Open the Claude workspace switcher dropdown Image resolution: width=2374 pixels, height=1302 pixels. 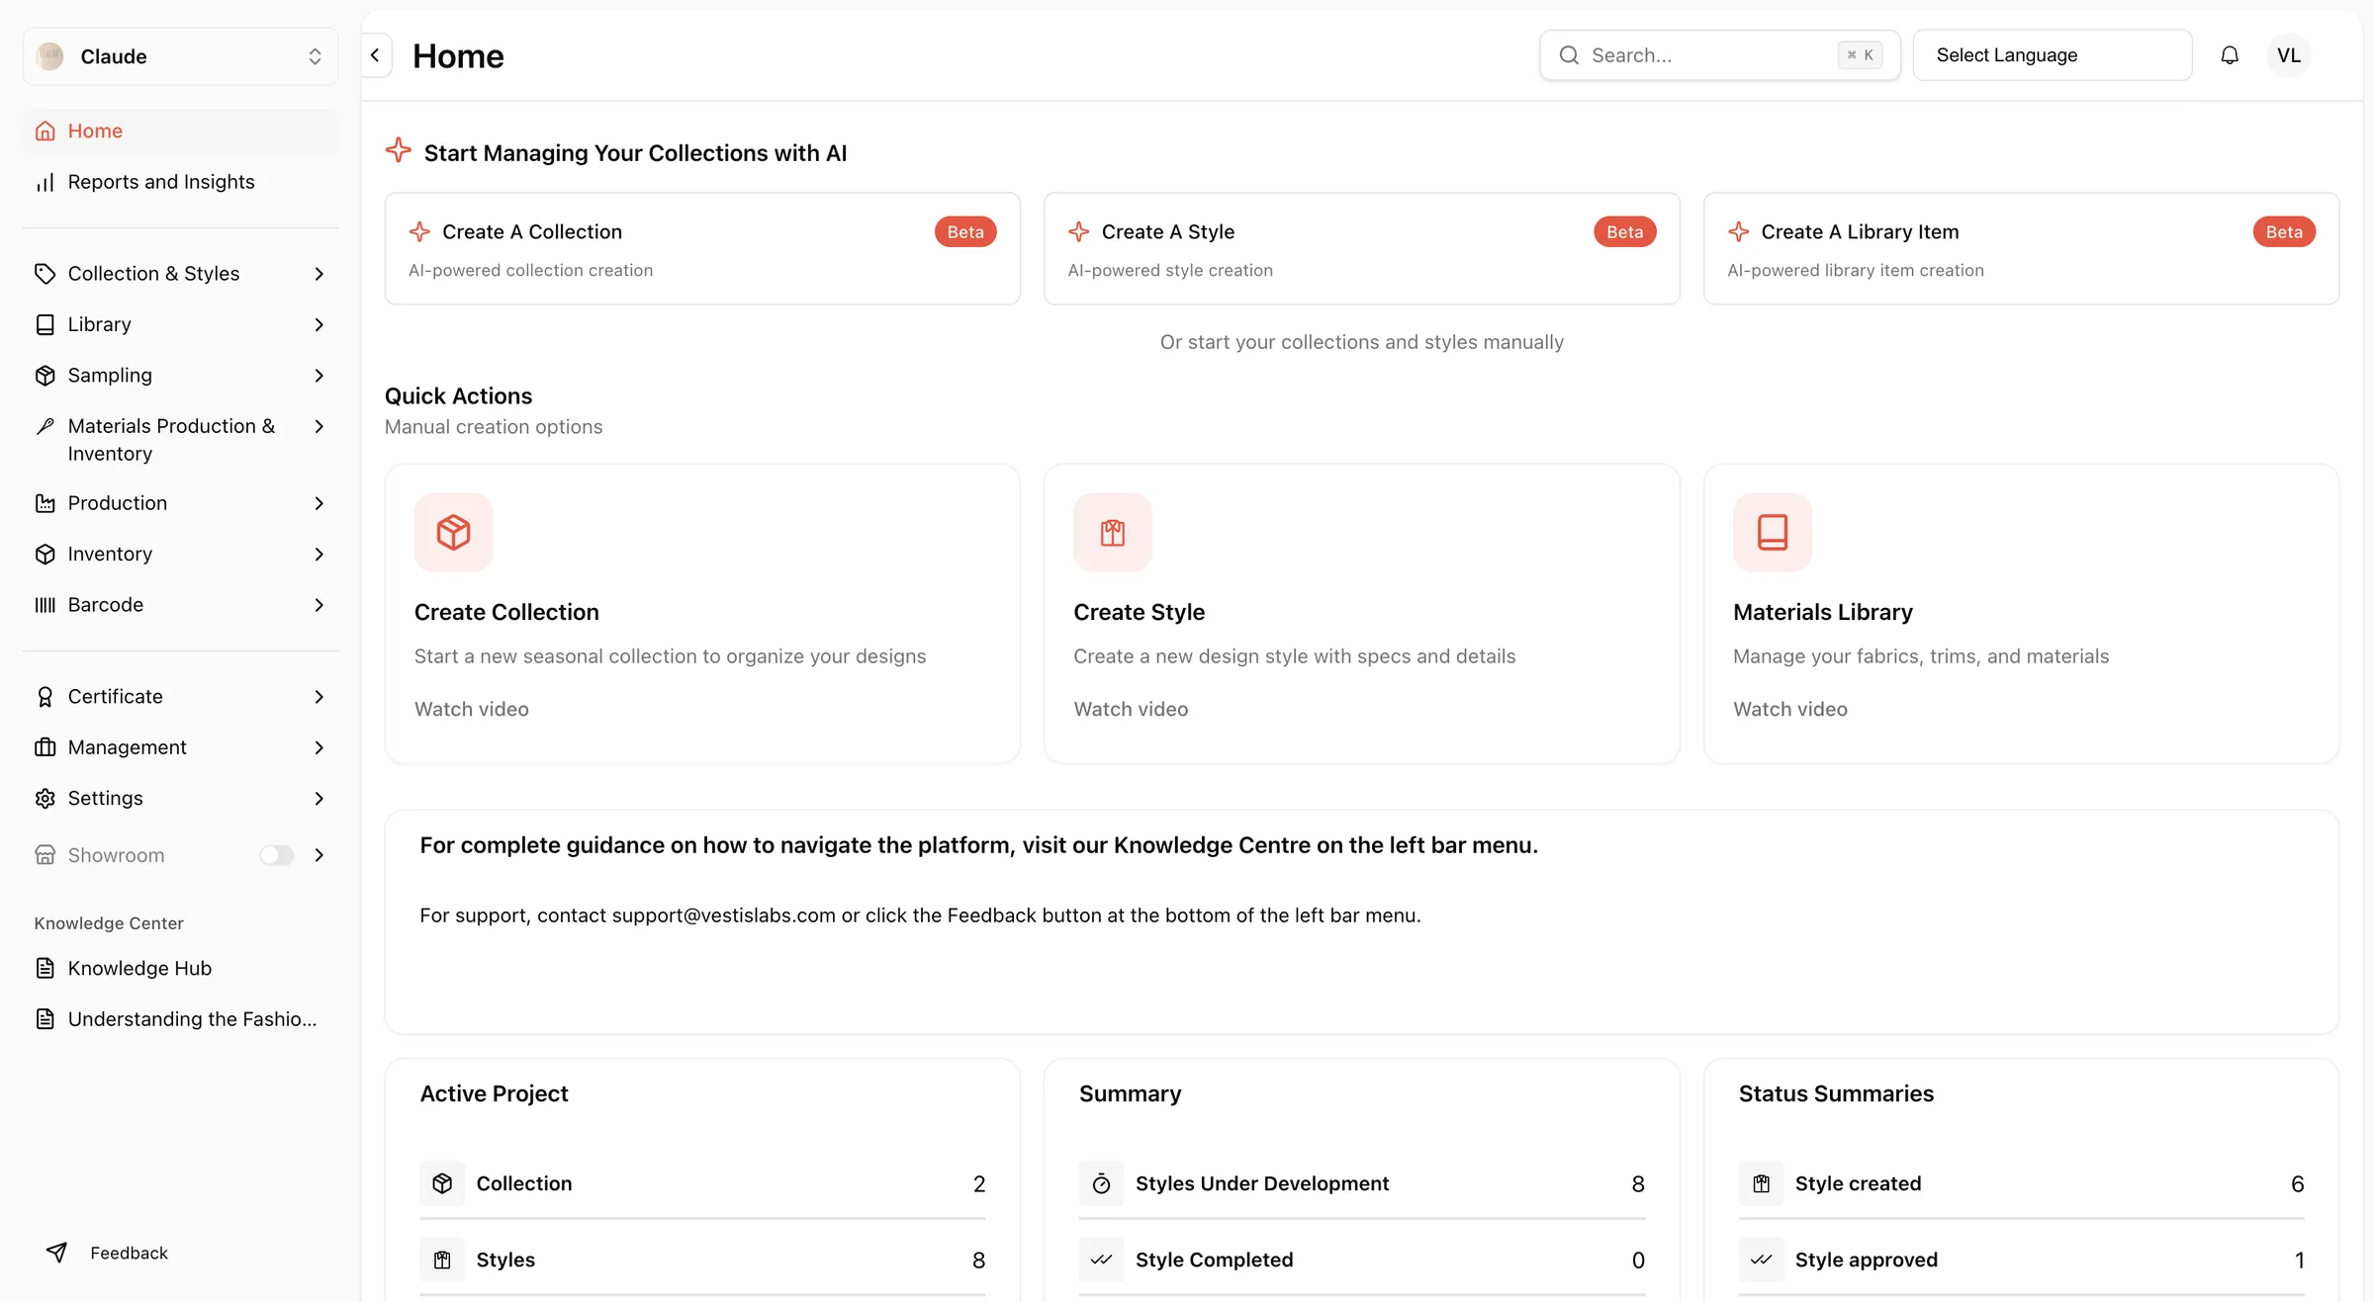click(181, 56)
